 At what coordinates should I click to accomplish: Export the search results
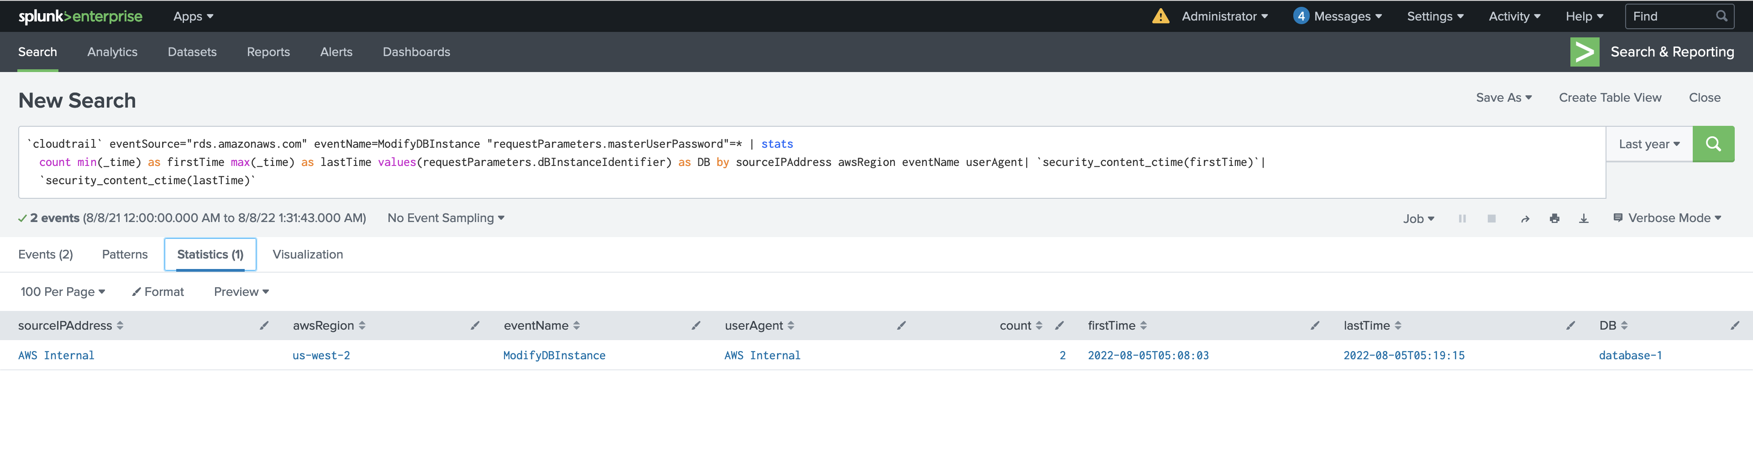(1584, 217)
